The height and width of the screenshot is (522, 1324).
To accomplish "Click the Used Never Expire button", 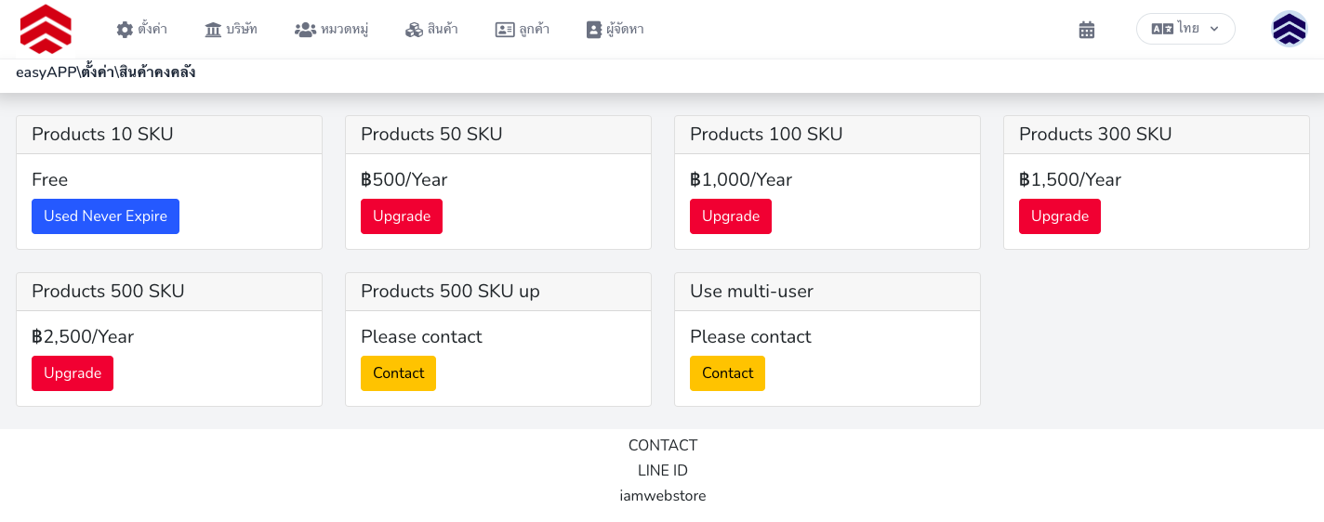I will [105, 216].
